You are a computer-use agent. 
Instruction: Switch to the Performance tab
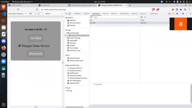click(x=124, y=13)
